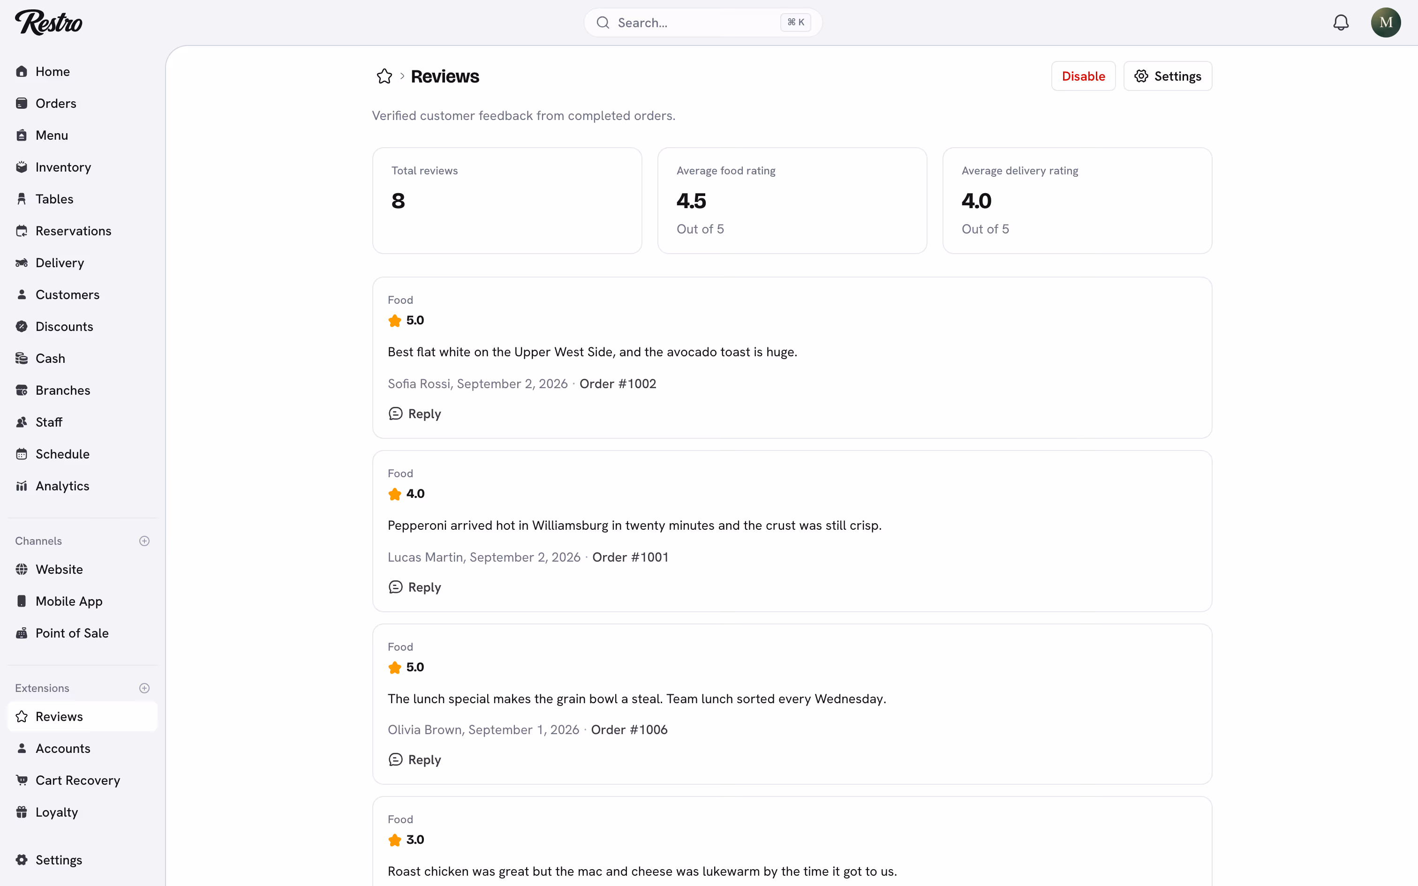Viewport: 1418px width, 886px height.
Task: Click the Average food rating card
Action: coord(792,201)
